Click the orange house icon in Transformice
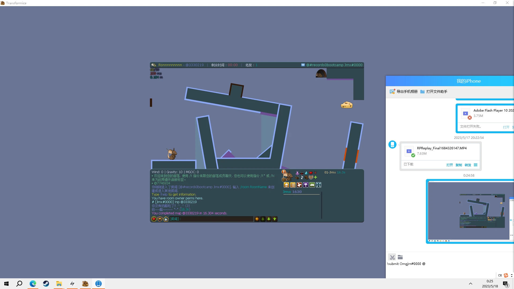The width and height of the screenshot is (514, 289). click(x=286, y=185)
